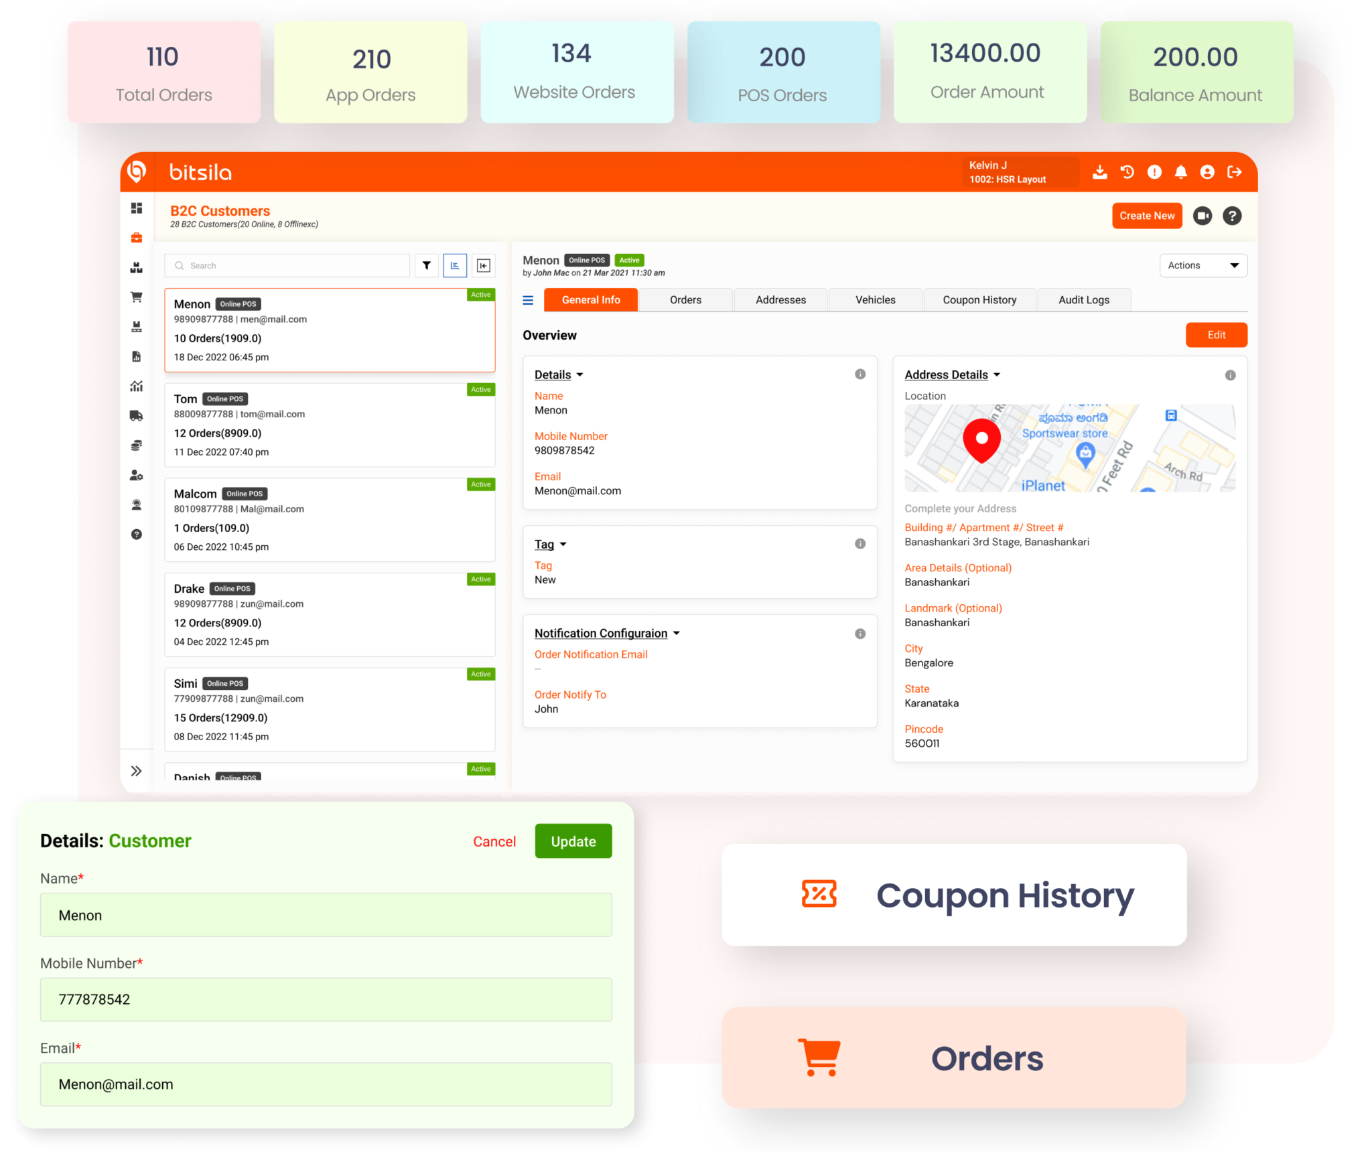Click the filter icon in customer search bar
This screenshot has height=1152, width=1372.
(427, 265)
